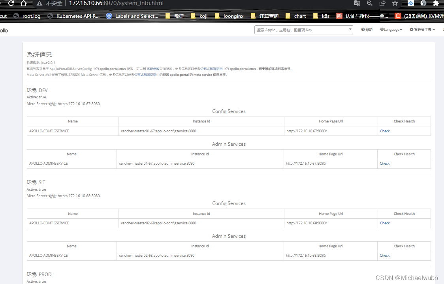Viewport: 444px width, 284px height.
Task: Click the Apollo logo in navbar
Action: click(4, 30)
